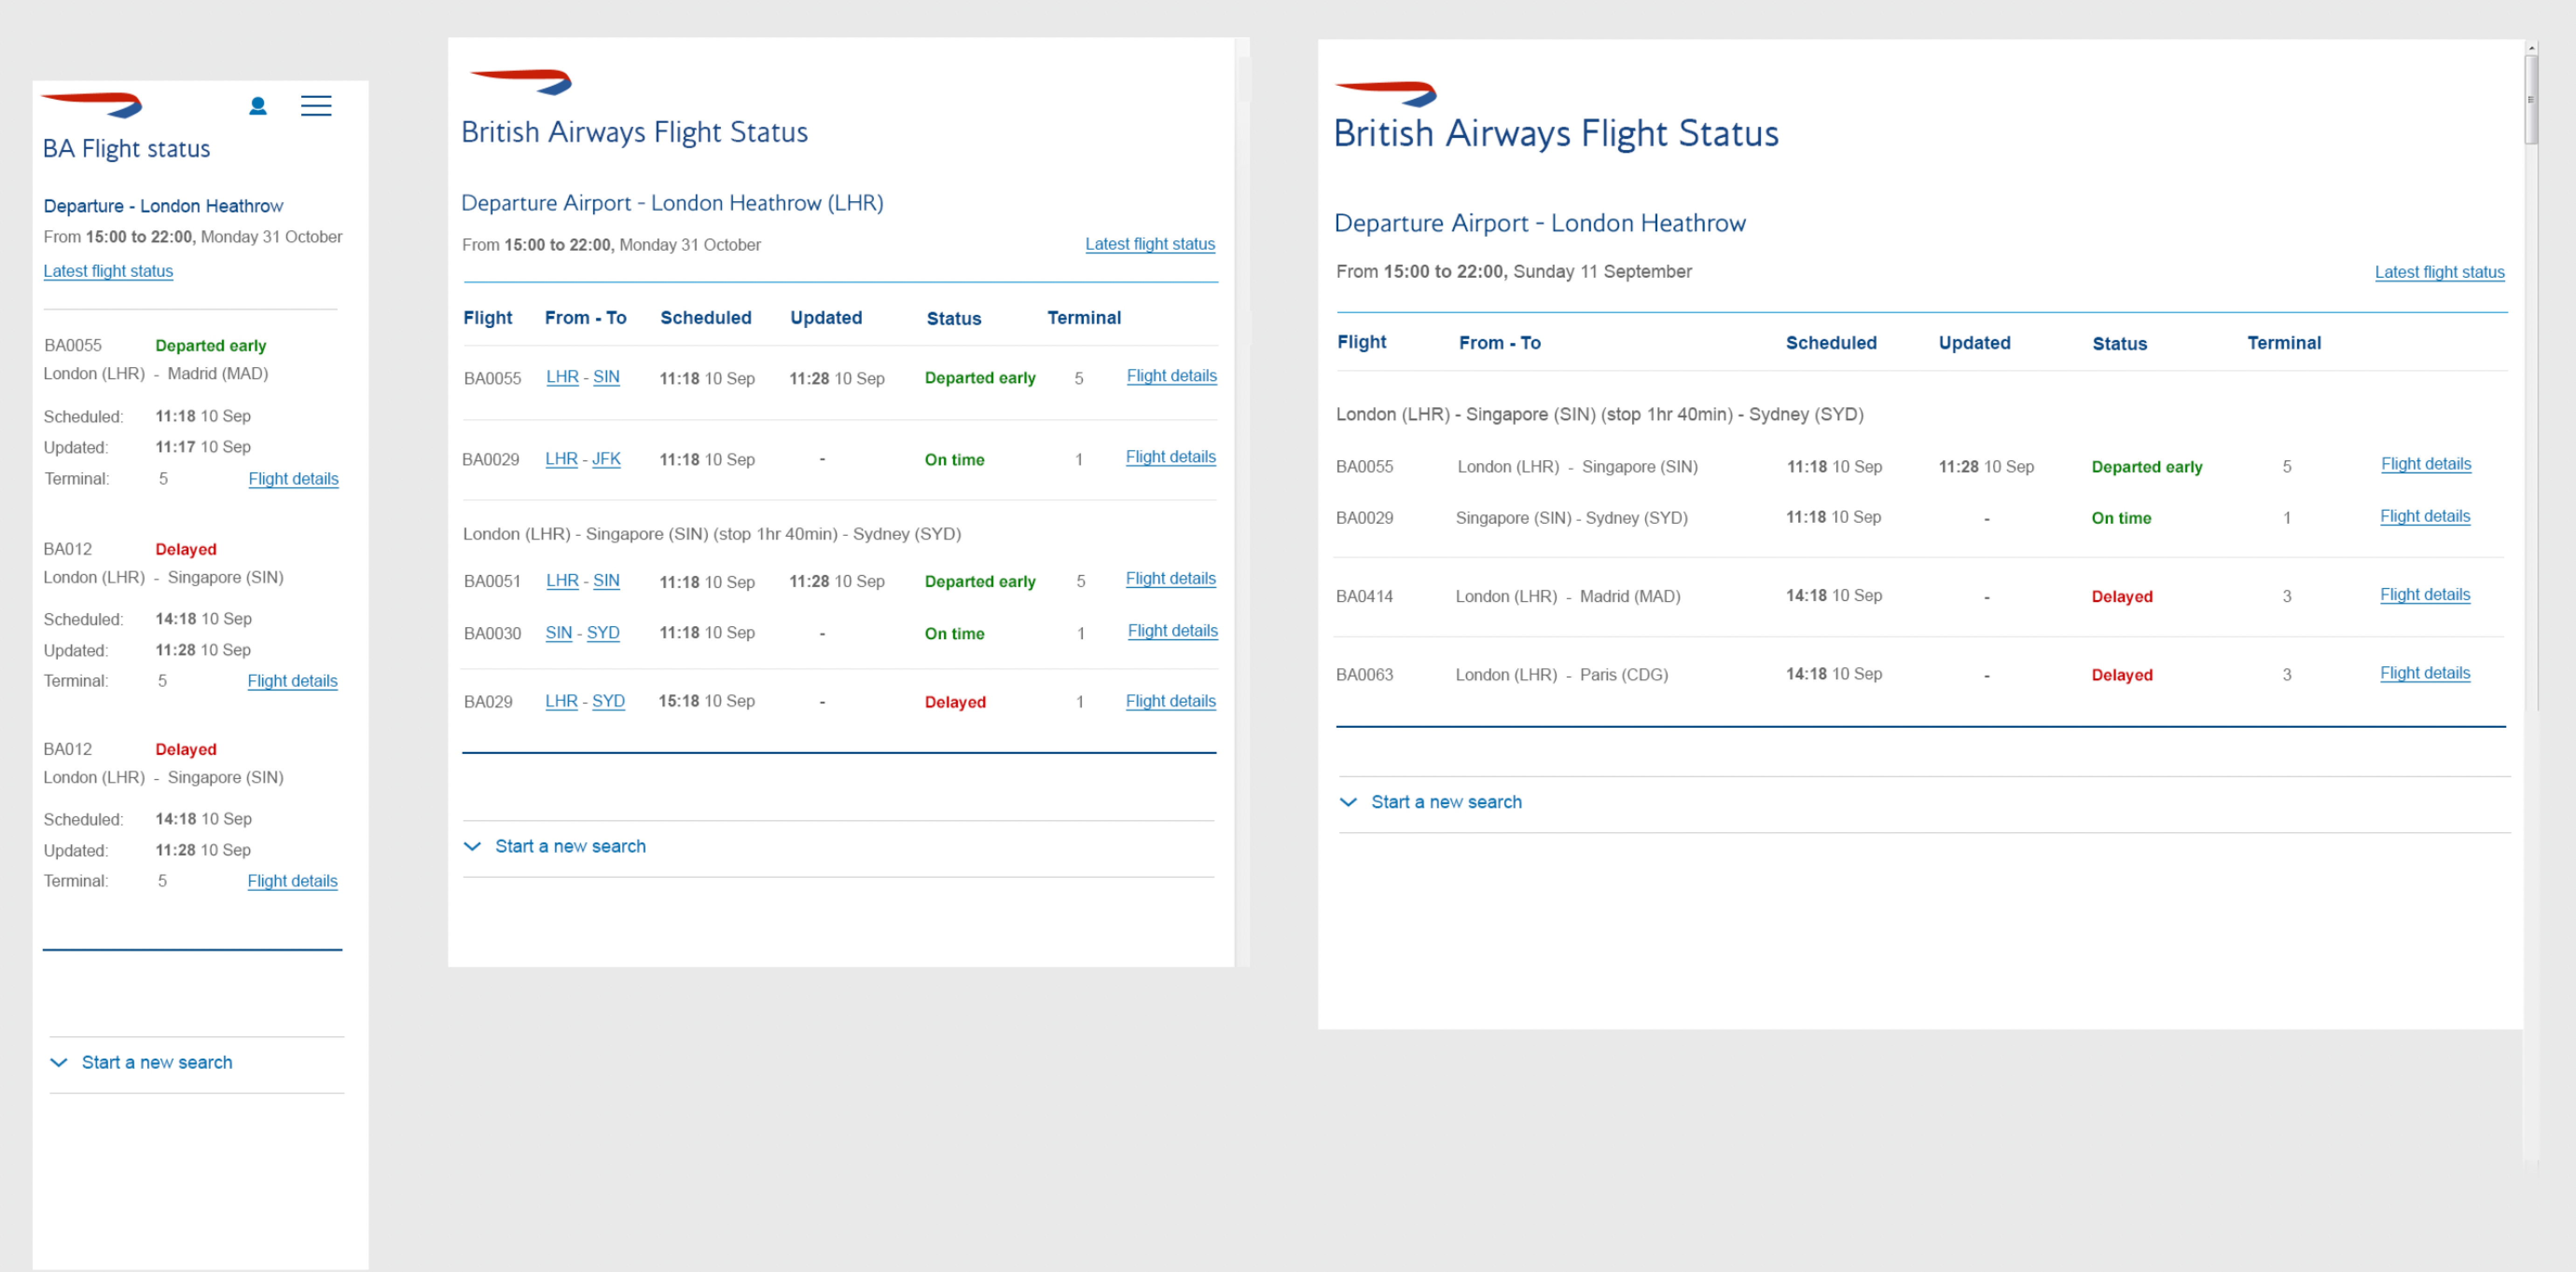The image size is (2576, 1272).
Task: Expand 'Start a new search' in the desktop panel
Action: [1431, 802]
